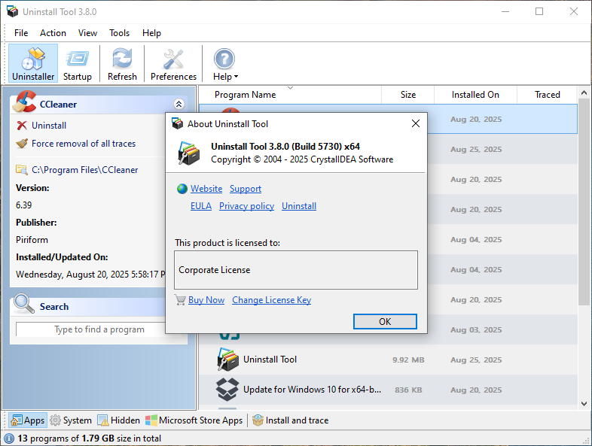592x446 pixels.
Task: Open the EULA link
Action: 201,206
